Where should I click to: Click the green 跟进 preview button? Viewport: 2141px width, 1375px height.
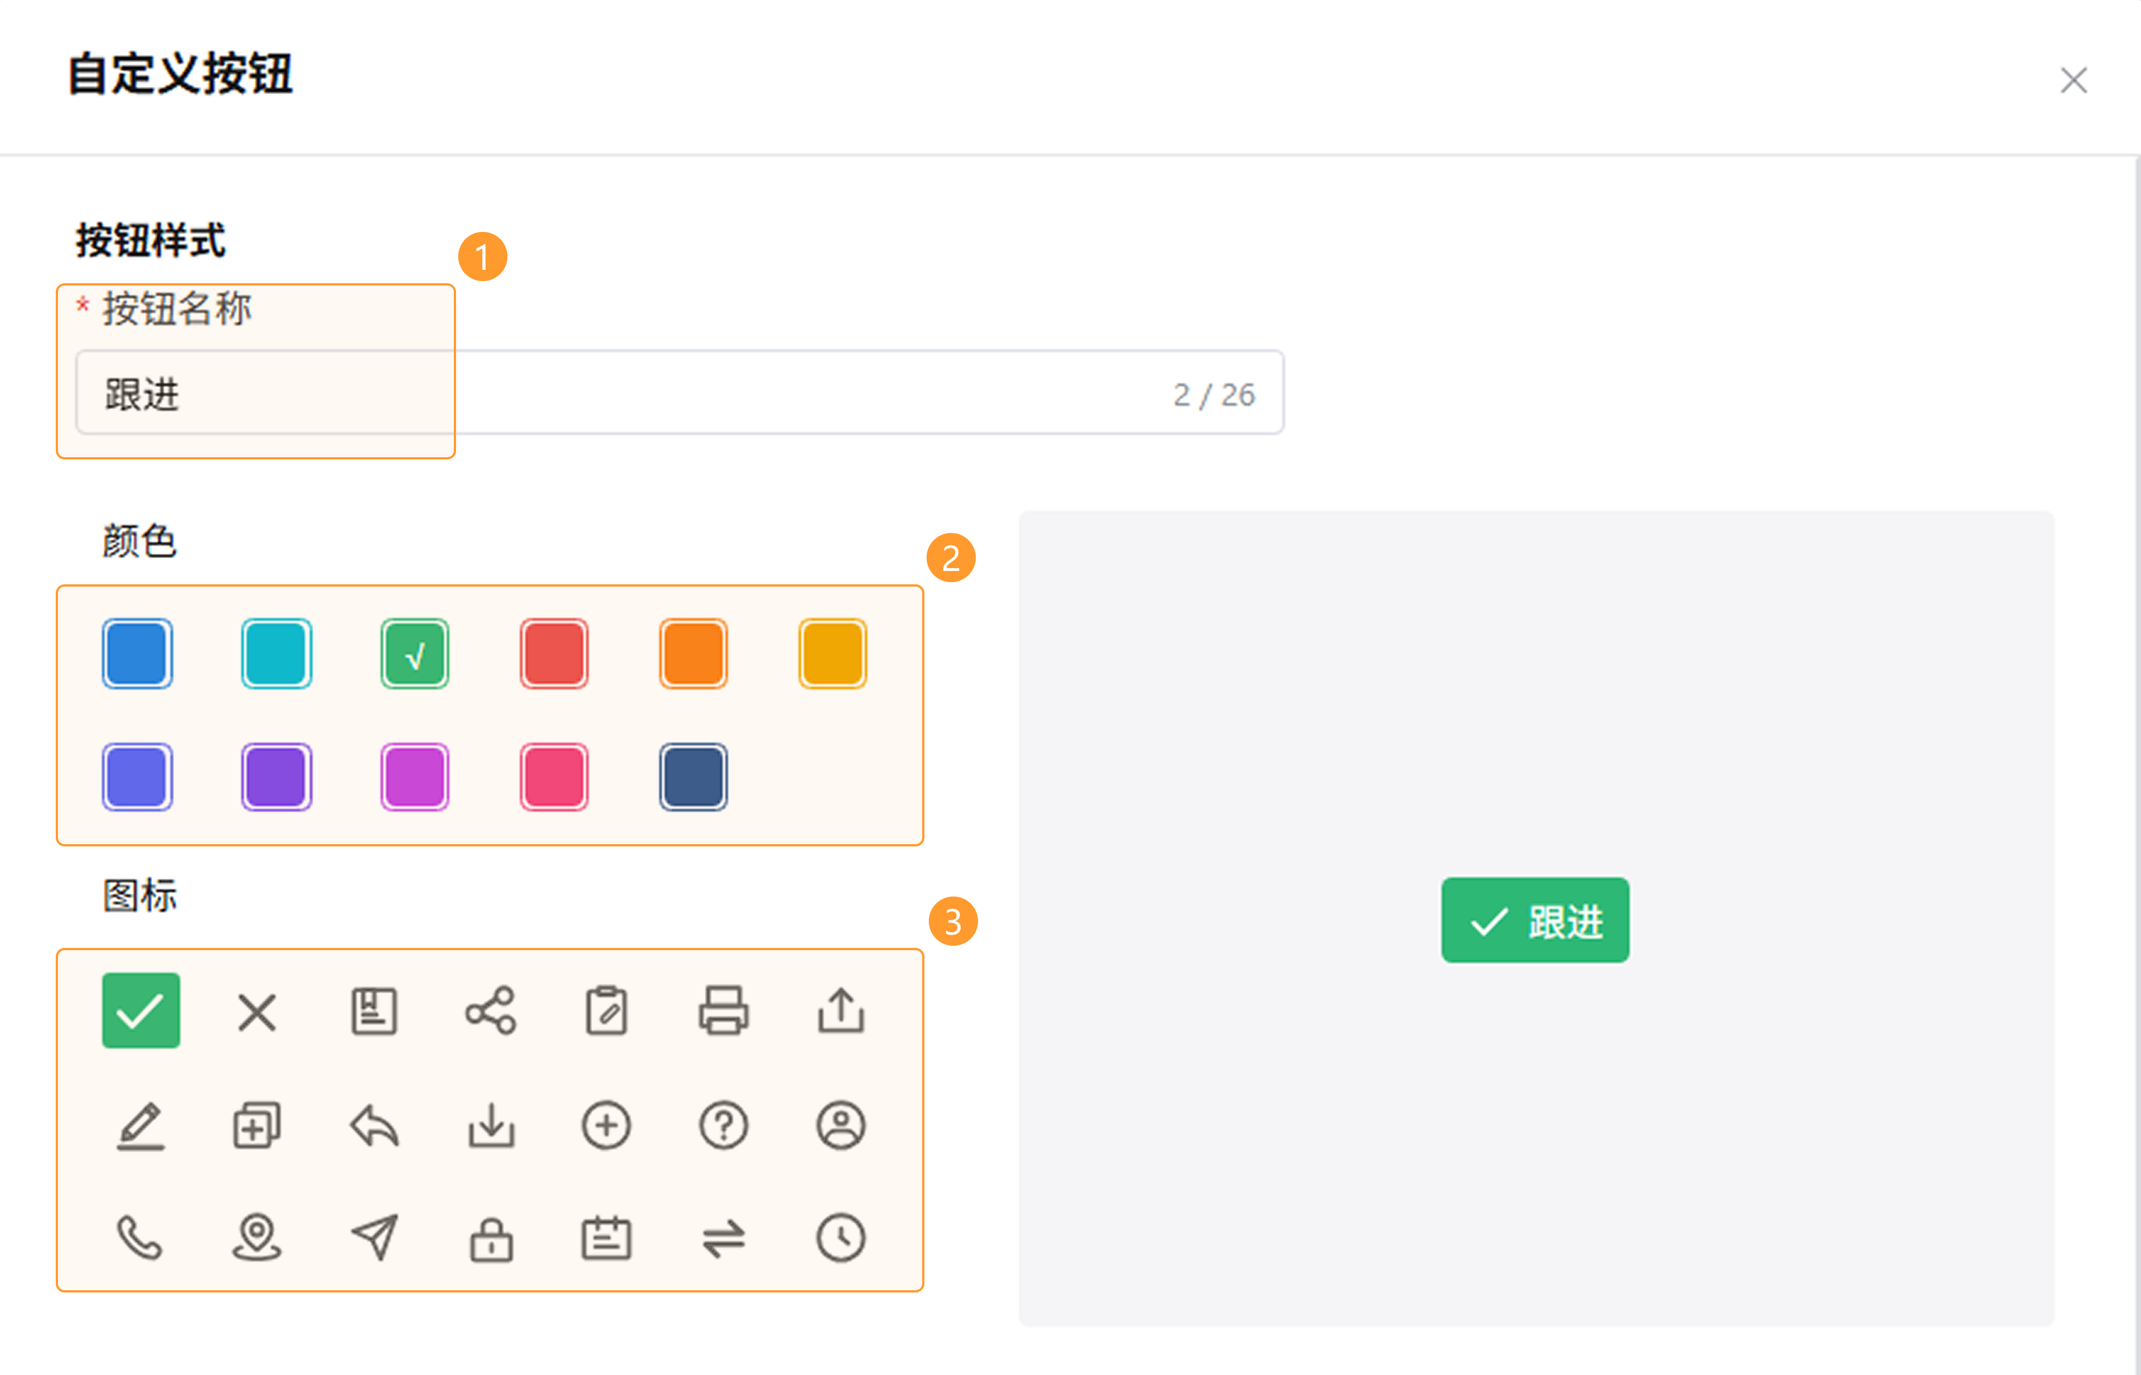point(1535,921)
